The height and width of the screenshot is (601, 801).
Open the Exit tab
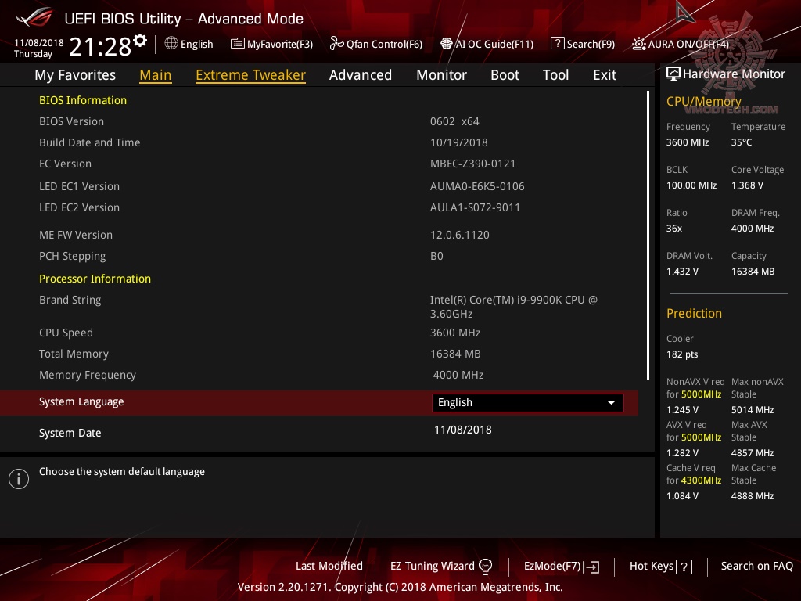coord(605,75)
